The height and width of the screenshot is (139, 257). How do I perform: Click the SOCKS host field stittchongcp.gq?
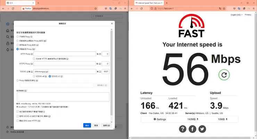65,72
